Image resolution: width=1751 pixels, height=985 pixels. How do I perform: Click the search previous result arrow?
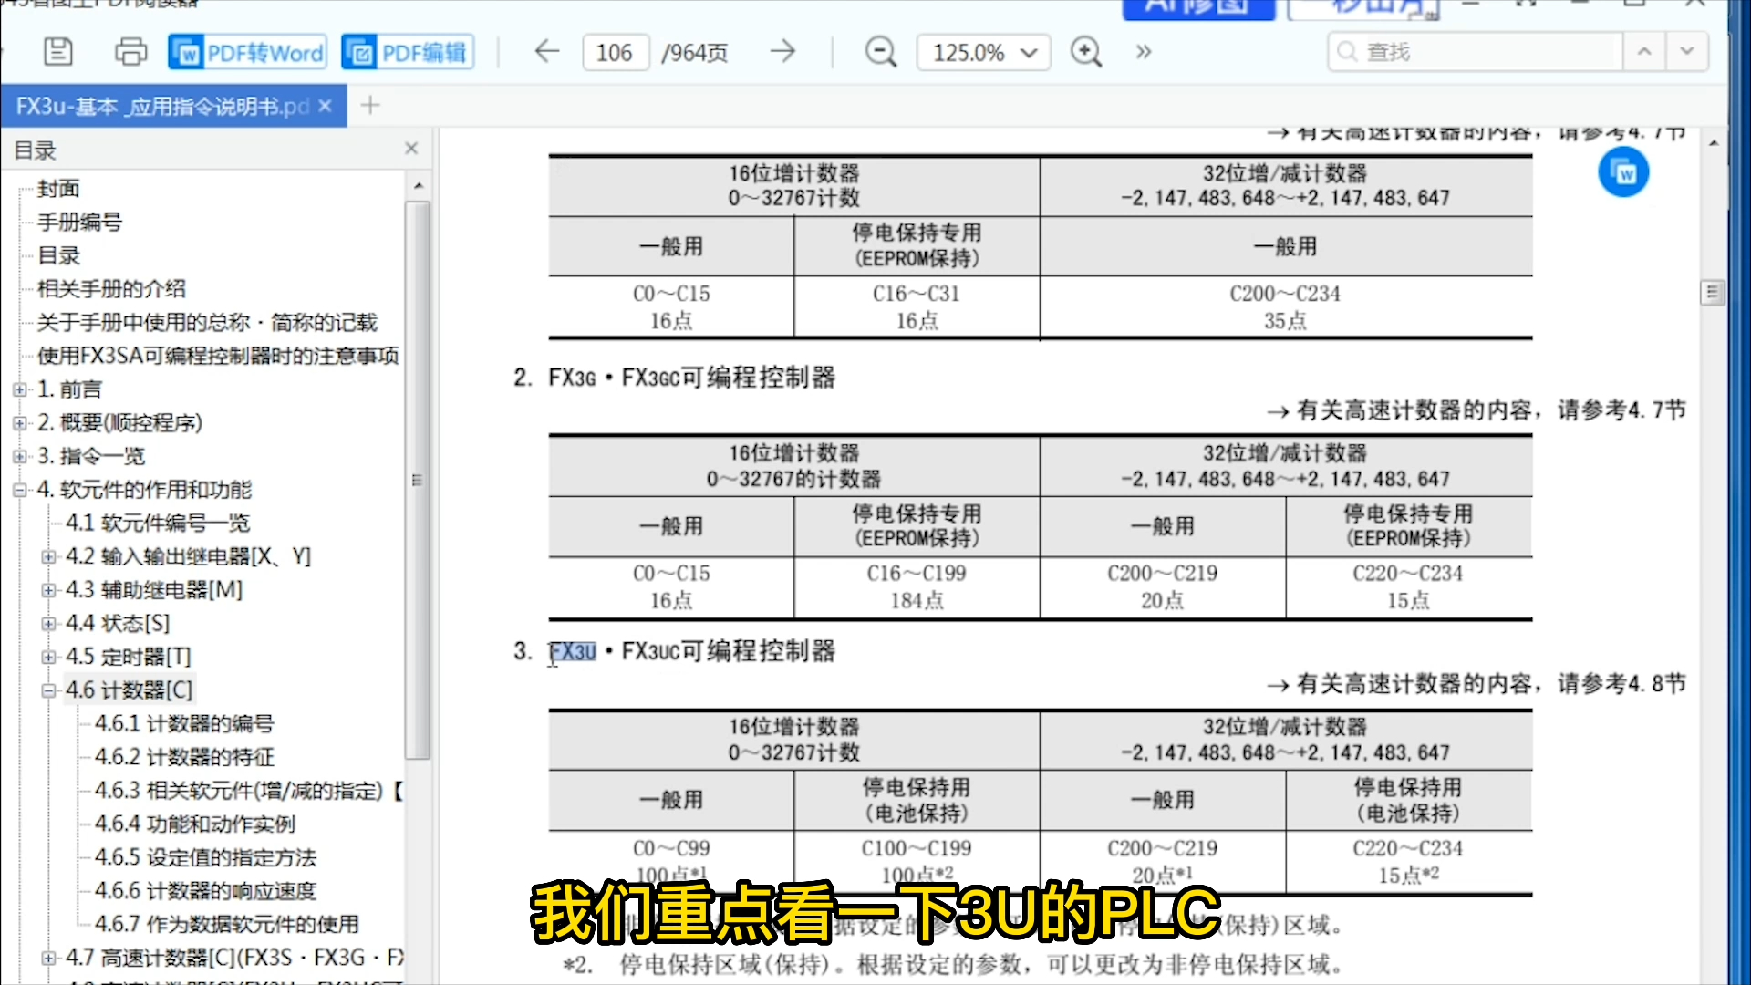[1644, 52]
